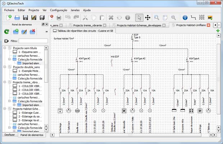This screenshot has height=144, width=223.
Task: Click the New project icon
Action: pos(8,17)
